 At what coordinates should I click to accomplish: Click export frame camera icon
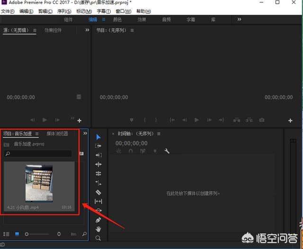pyautogui.click(x=262, y=120)
